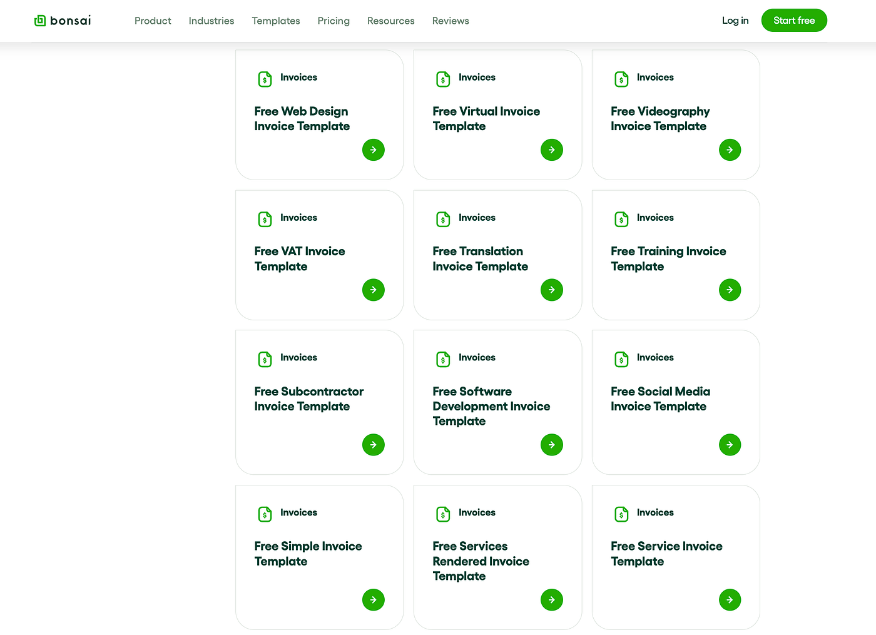Open Free Training Invoice Template title

coord(668,259)
